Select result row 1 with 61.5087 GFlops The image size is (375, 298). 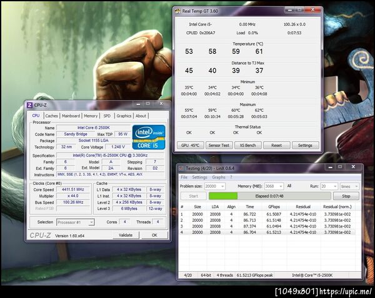point(267,214)
